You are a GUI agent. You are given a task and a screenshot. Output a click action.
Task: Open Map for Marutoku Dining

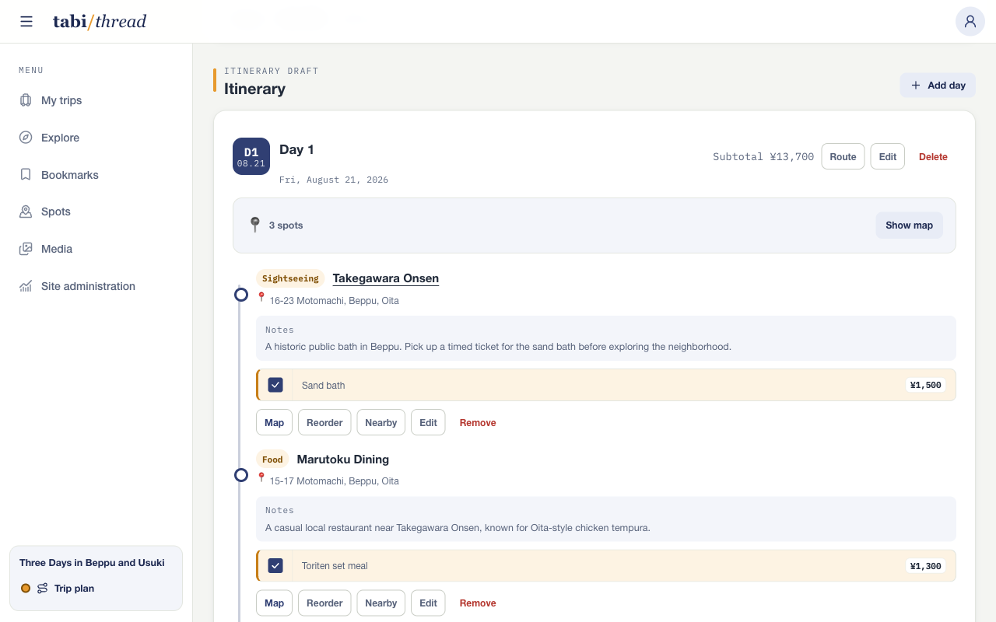point(274,603)
